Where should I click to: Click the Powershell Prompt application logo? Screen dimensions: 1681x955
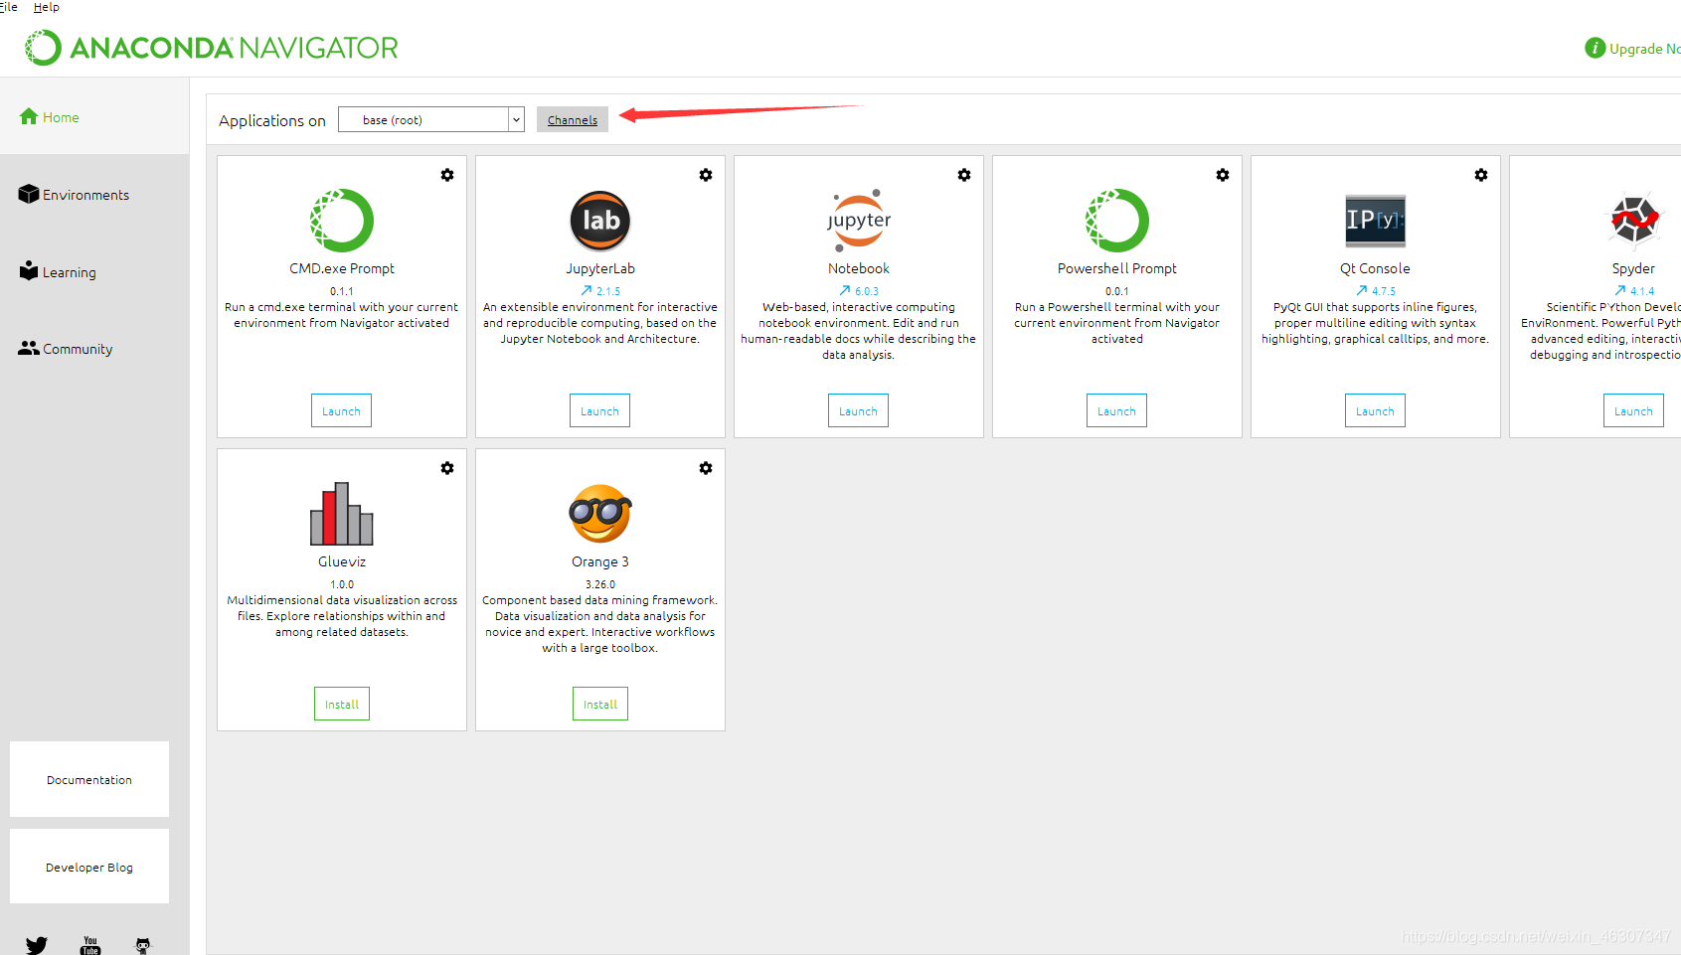click(x=1117, y=221)
